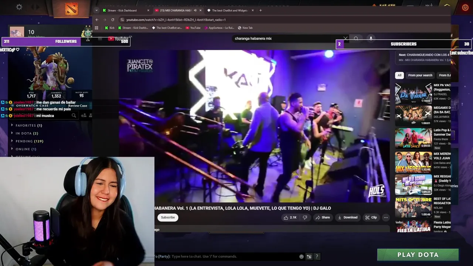Screen dimensions: 473x266
Task: Open the emoticon picker in Dota chat
Action: pos(302,256)
